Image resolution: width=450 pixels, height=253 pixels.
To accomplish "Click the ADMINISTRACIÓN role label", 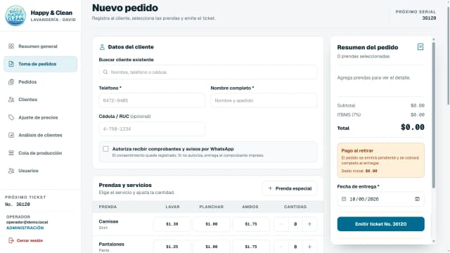I will pos(25,228).
